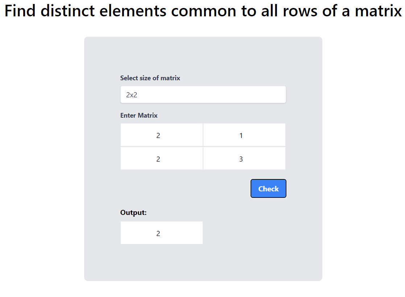Choose the second-row, first-column matrix input
Screen dimensions: 405x297
click(x=162, y=159)
